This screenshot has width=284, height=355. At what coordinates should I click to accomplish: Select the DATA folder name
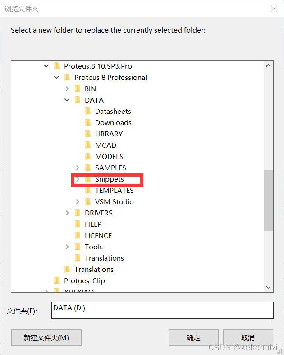(94, 100)
